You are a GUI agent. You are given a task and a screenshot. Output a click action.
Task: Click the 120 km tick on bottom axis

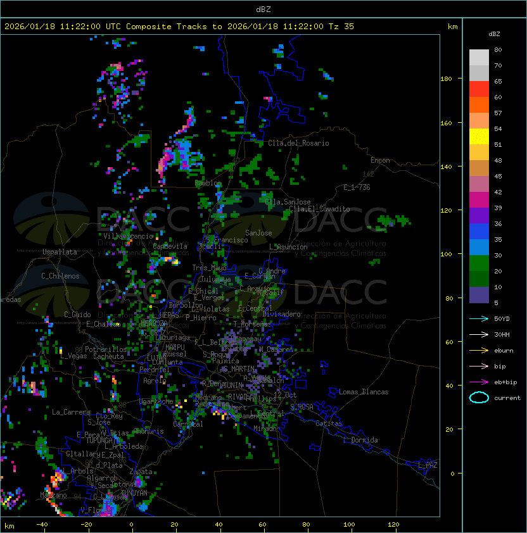click(x=393, y=525)
